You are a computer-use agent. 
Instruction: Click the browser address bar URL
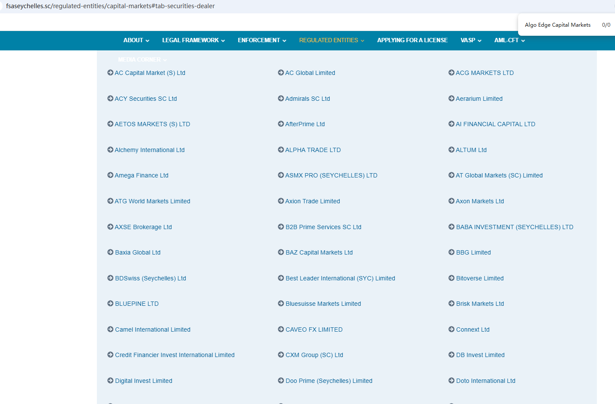[110, 6]
